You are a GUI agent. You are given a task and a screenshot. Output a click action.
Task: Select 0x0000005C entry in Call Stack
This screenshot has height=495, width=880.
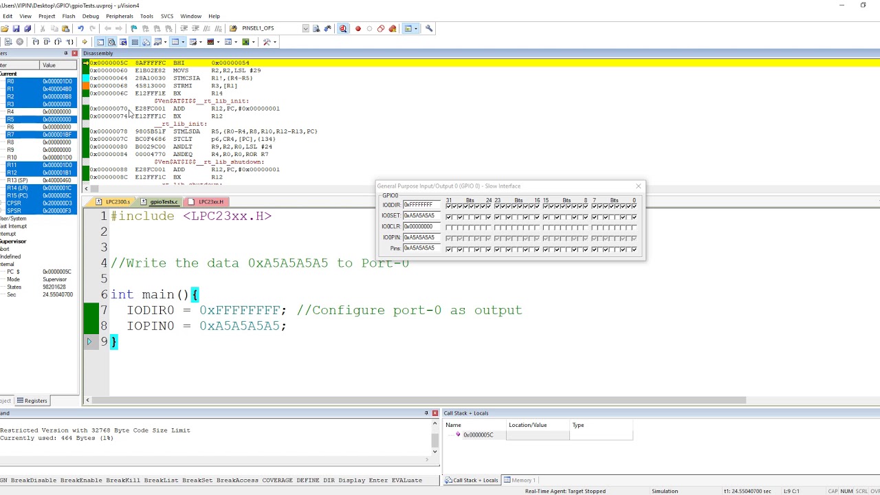478,435
